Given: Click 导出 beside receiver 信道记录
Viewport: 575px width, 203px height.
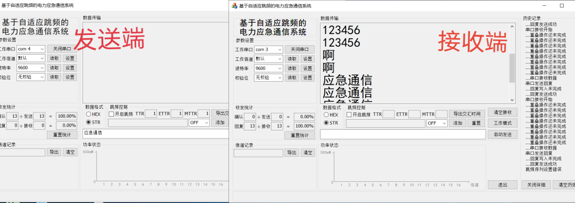Looking at the screenshot, I should coord(292,153).
